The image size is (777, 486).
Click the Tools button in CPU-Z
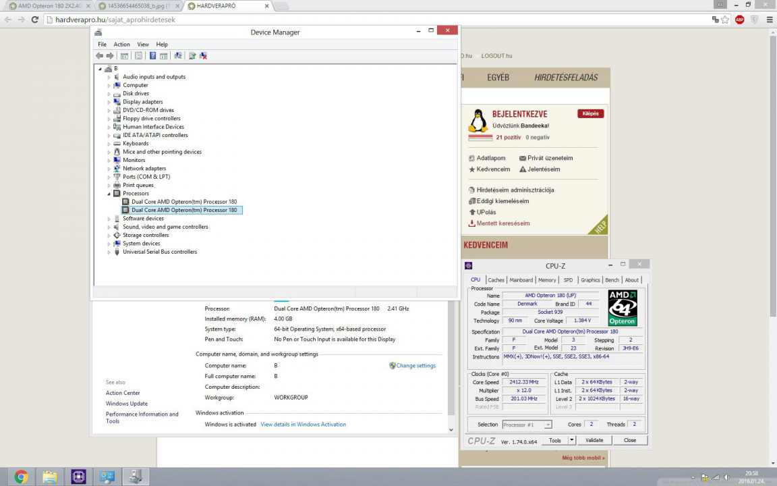coord(554,440)
